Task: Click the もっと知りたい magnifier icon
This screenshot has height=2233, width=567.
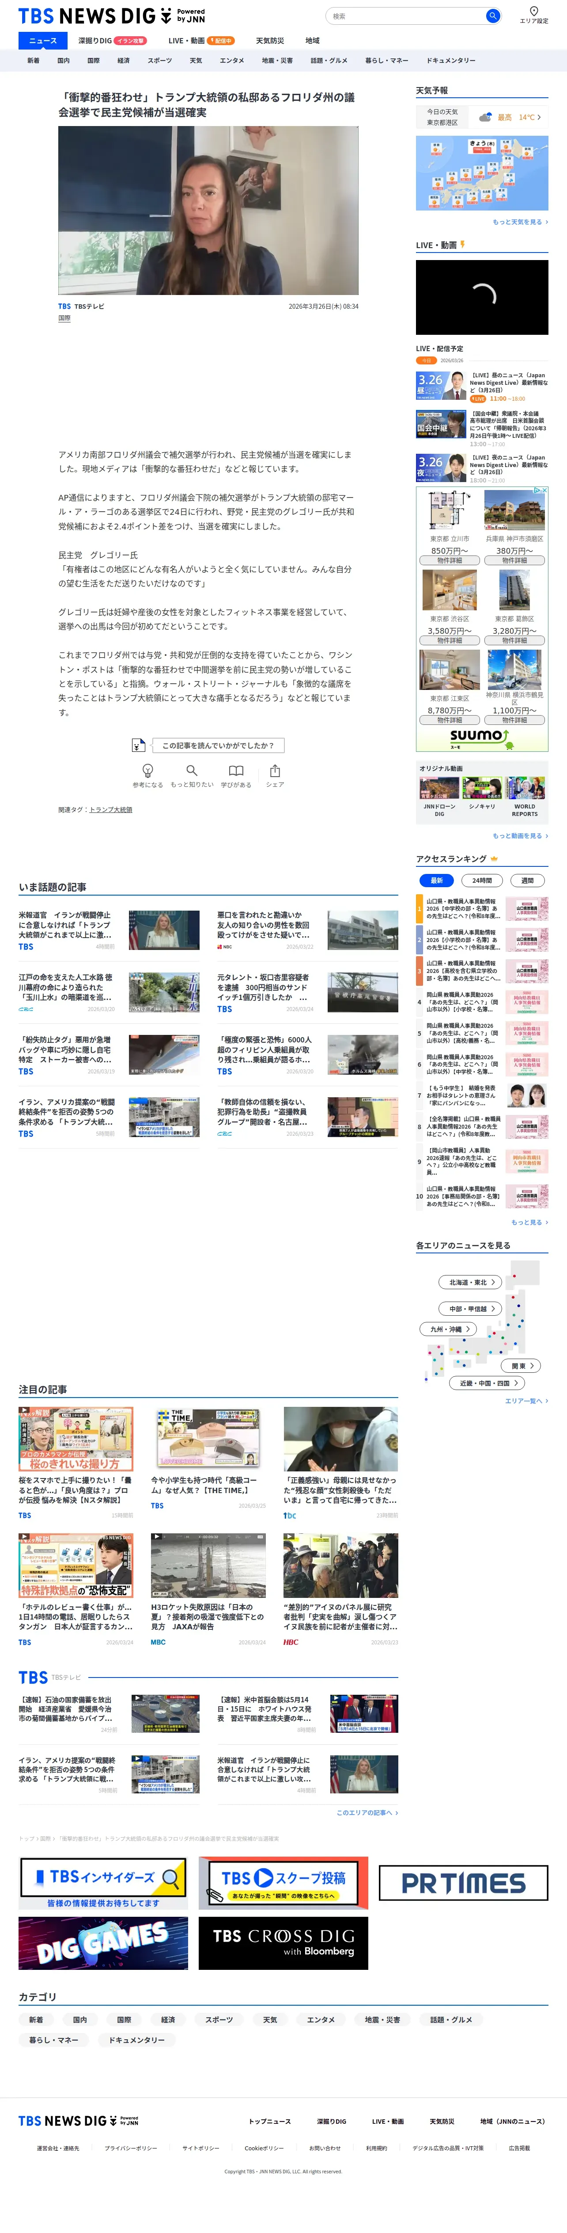Action: point(191,770)
